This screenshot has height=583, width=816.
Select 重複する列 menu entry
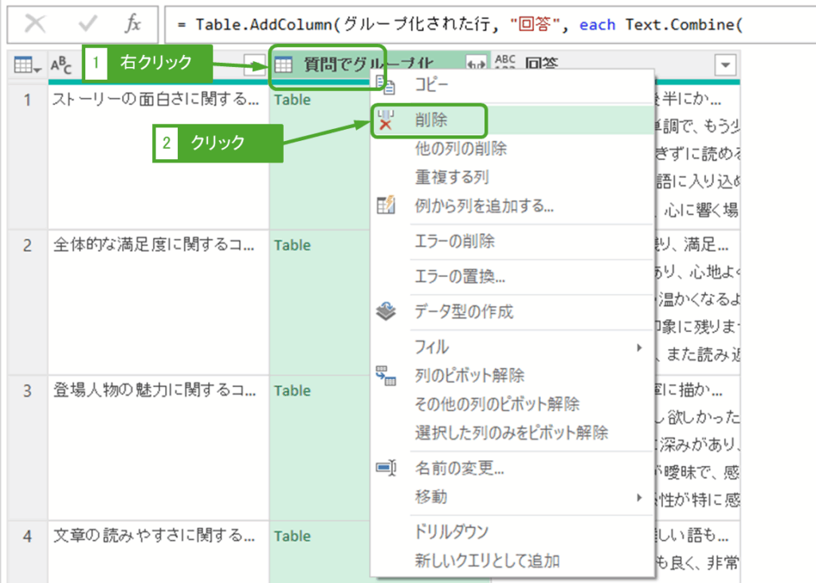click(451, 177)
